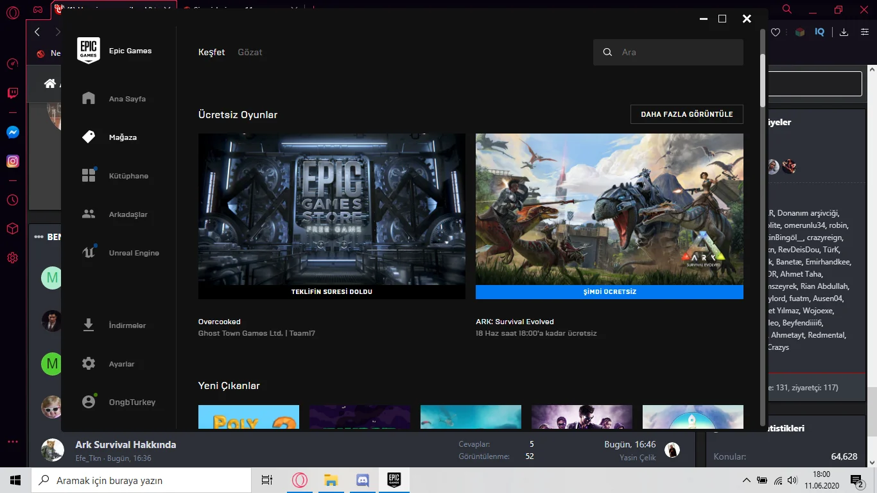The height and width of the screenshot is (493, 877).
Task: Open the Windows notification center icon
Action: (858, 480)
